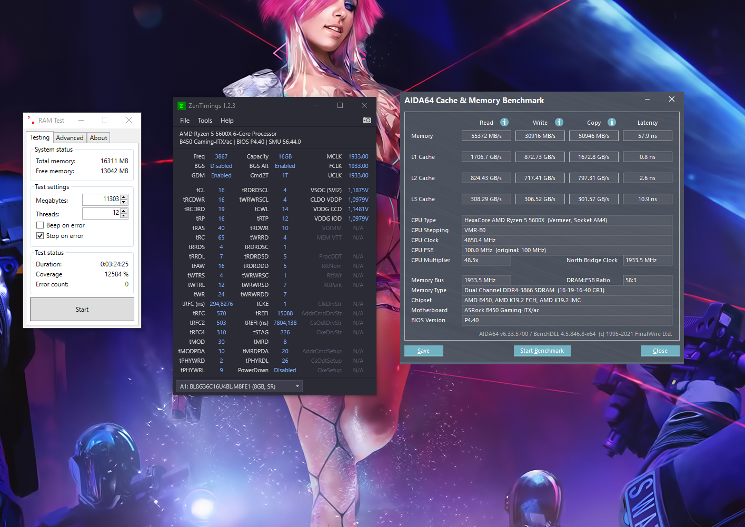Switch to the Advanced tab in RAM Test

(x=69, y=138)
